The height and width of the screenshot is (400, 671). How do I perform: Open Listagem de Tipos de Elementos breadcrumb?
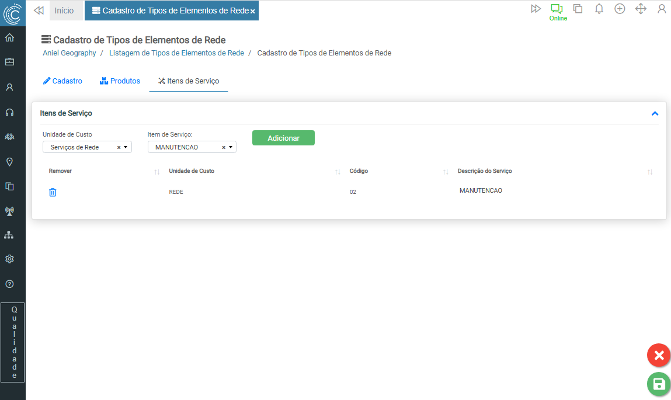[176, 53]
